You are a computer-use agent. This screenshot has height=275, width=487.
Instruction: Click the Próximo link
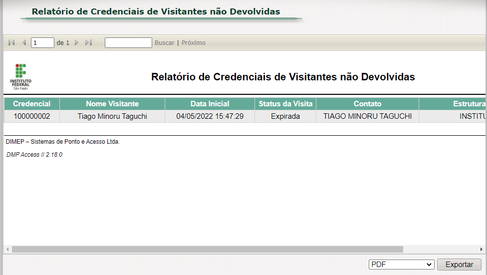pyautogui.click(x=193, y=42)
